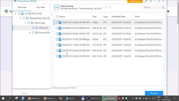Check the box for 573.29 KB 001086.JPG
Viewport: 179px width, 101px height.
(x=57, y=45)
